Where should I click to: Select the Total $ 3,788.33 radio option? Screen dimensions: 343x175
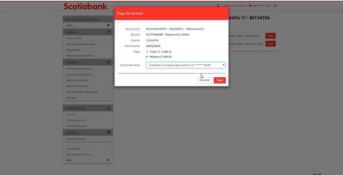click(147, 52)
